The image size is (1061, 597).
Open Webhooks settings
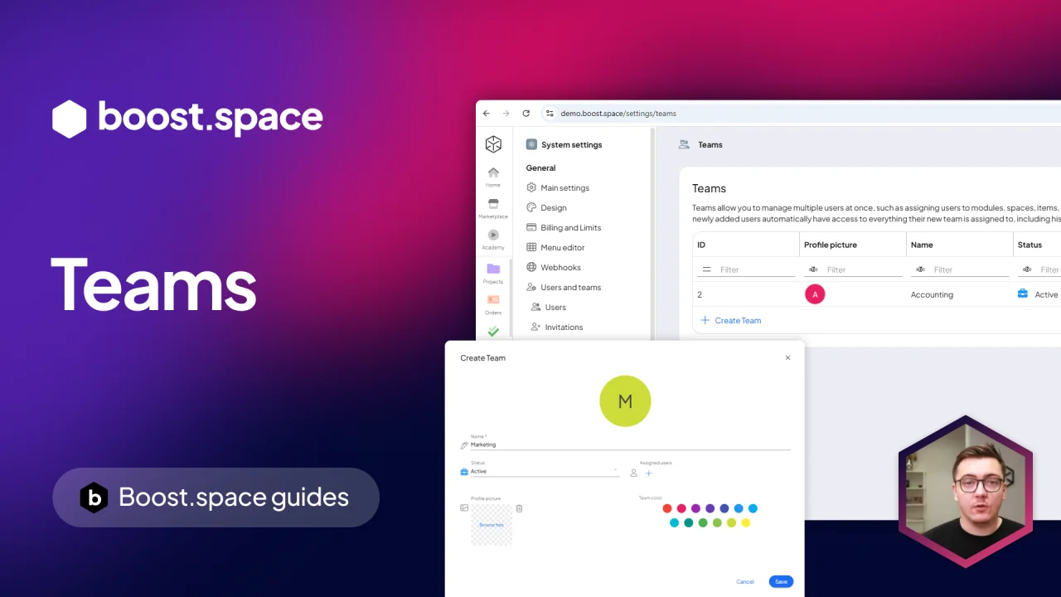click(x=554, y=268)
